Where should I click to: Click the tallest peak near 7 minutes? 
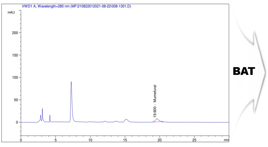(71, 83)
